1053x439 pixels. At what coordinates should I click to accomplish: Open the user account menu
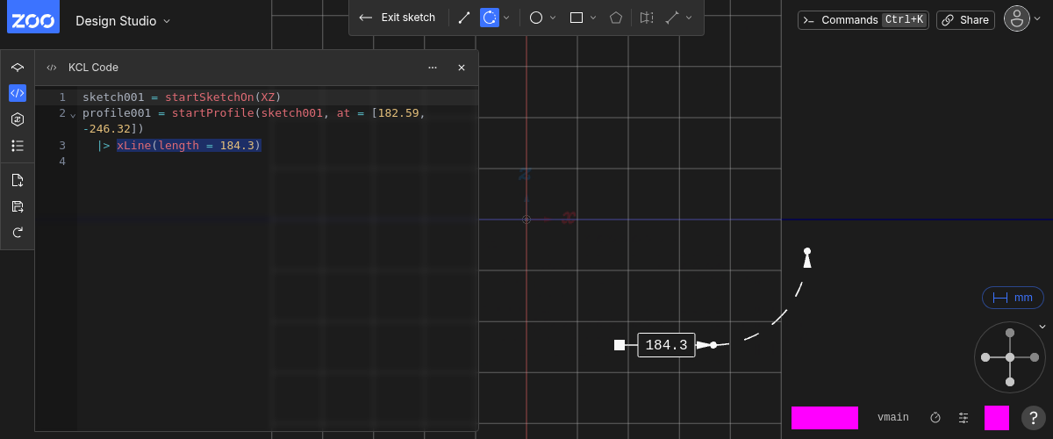(x=1016, y=19)
